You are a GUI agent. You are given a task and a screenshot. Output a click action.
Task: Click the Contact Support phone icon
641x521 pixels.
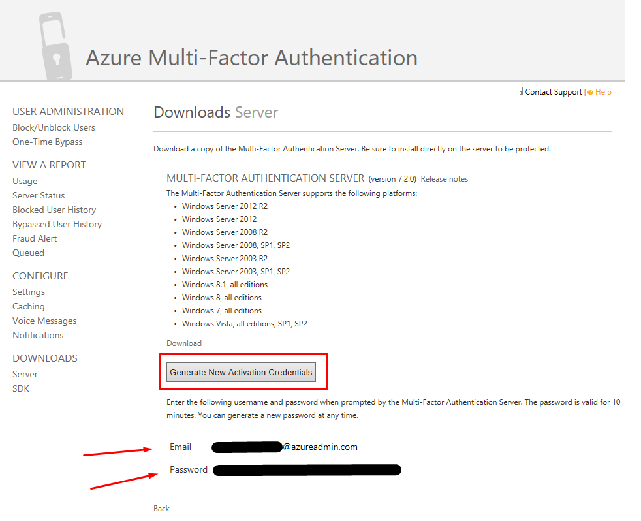pyautogui.click(x=522, y=91)
